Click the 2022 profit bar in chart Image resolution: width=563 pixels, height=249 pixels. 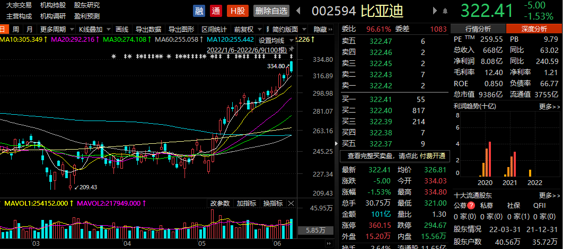click(x=530, y=173)
